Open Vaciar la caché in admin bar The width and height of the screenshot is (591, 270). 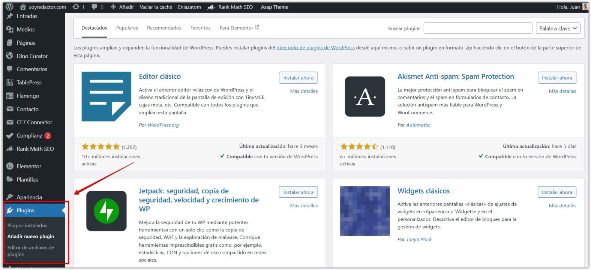156,7
